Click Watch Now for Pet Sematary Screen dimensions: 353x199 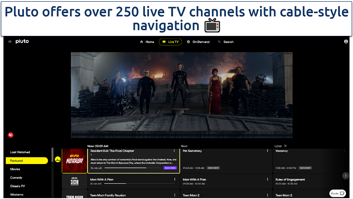(x=213, y=168)
